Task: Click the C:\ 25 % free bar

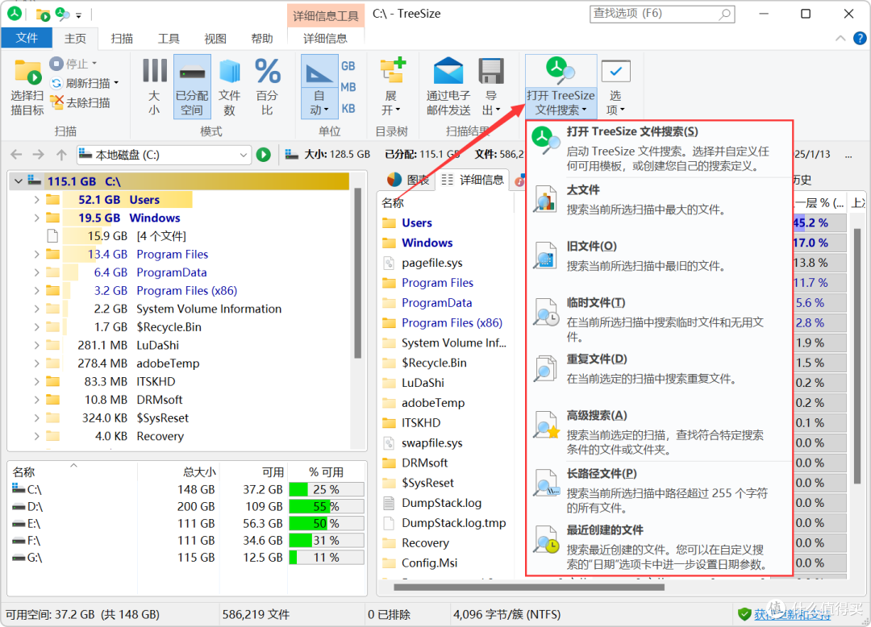Action: (x=326, y=489)
